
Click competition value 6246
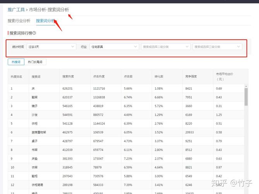click(189, 185)
